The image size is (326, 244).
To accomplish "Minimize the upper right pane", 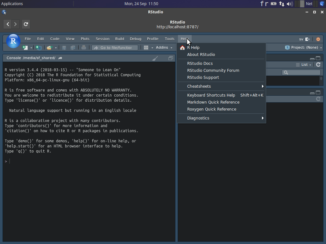I will (x=312, y=58).
